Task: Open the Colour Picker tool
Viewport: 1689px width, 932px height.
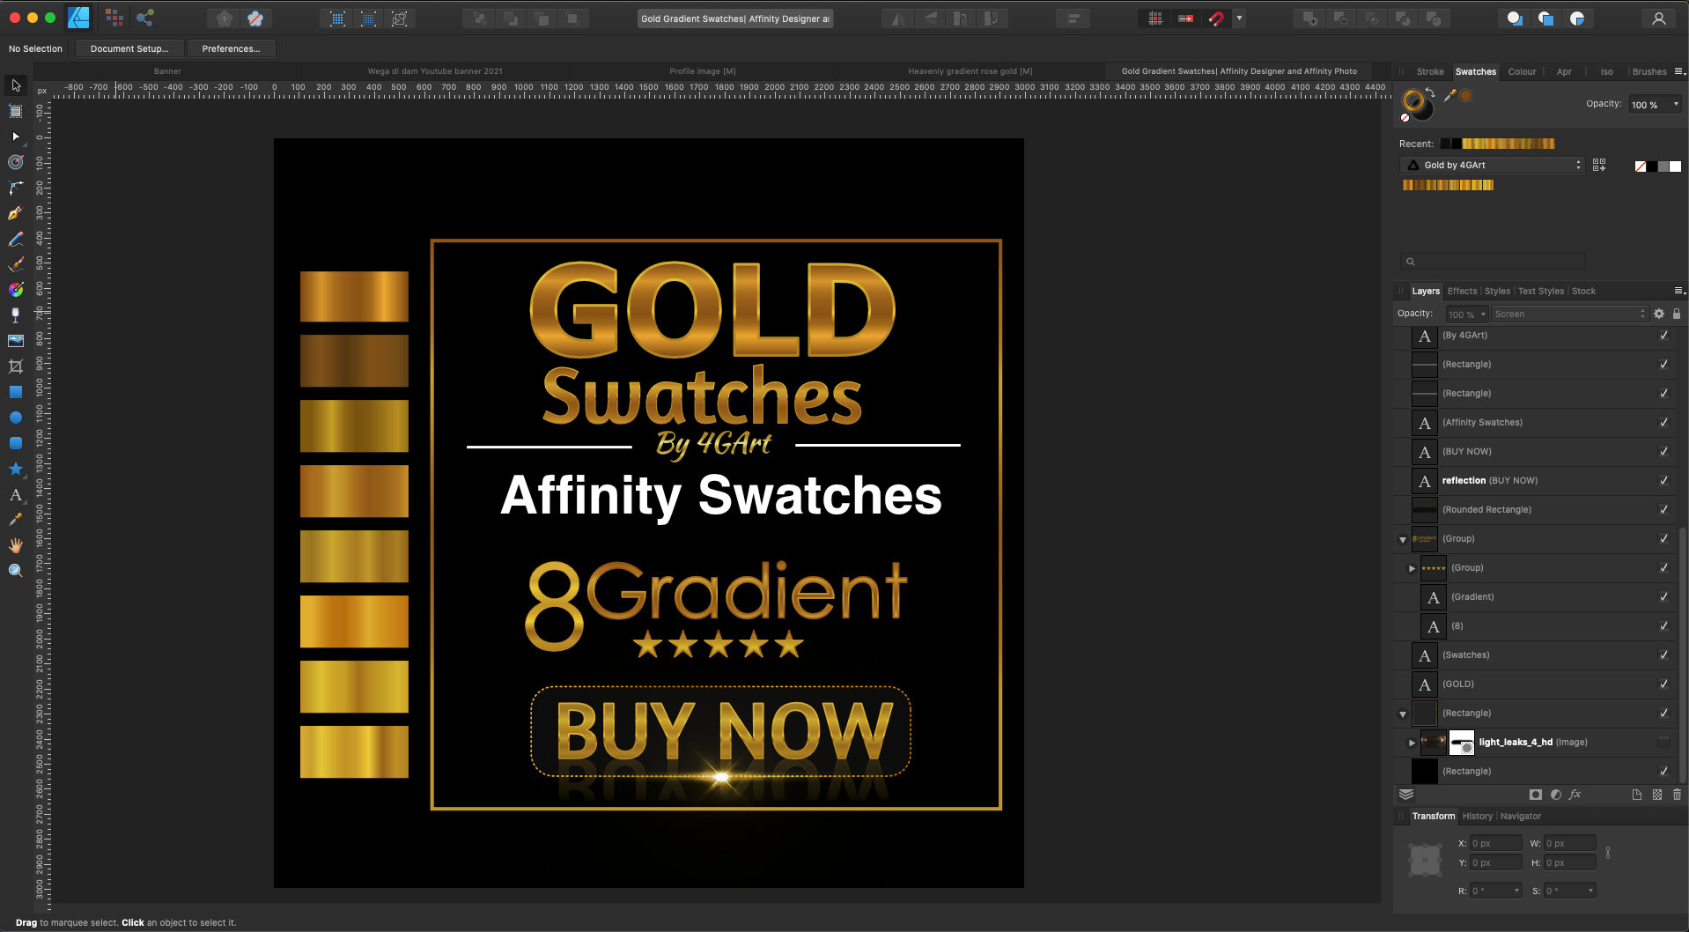Action: pyautogui.click(x=15, y=520)
